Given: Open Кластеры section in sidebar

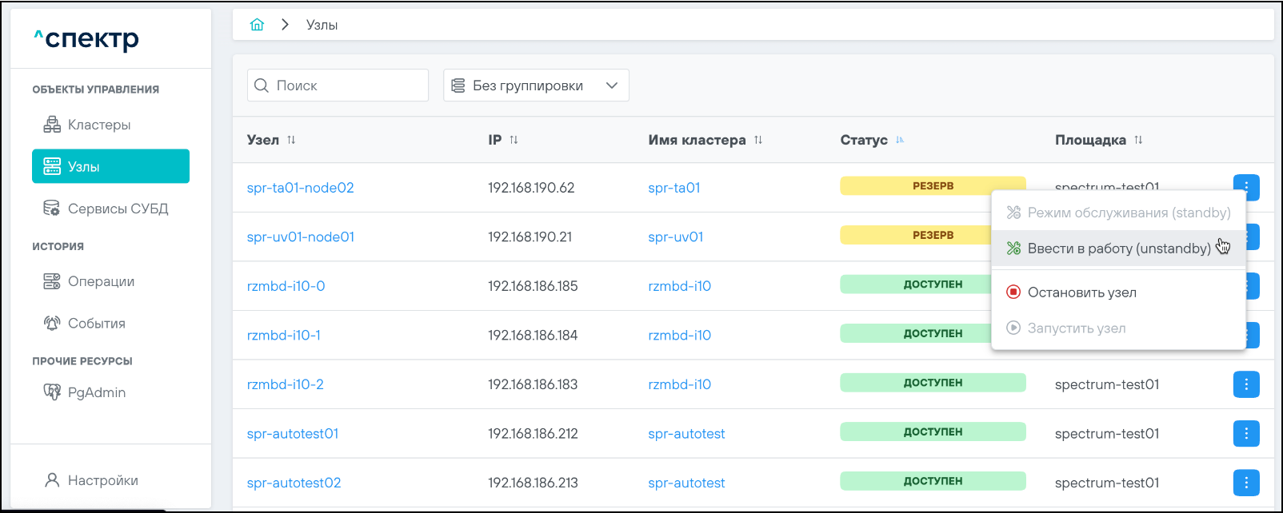Looking at the screenshot, I should click(98, 125).
